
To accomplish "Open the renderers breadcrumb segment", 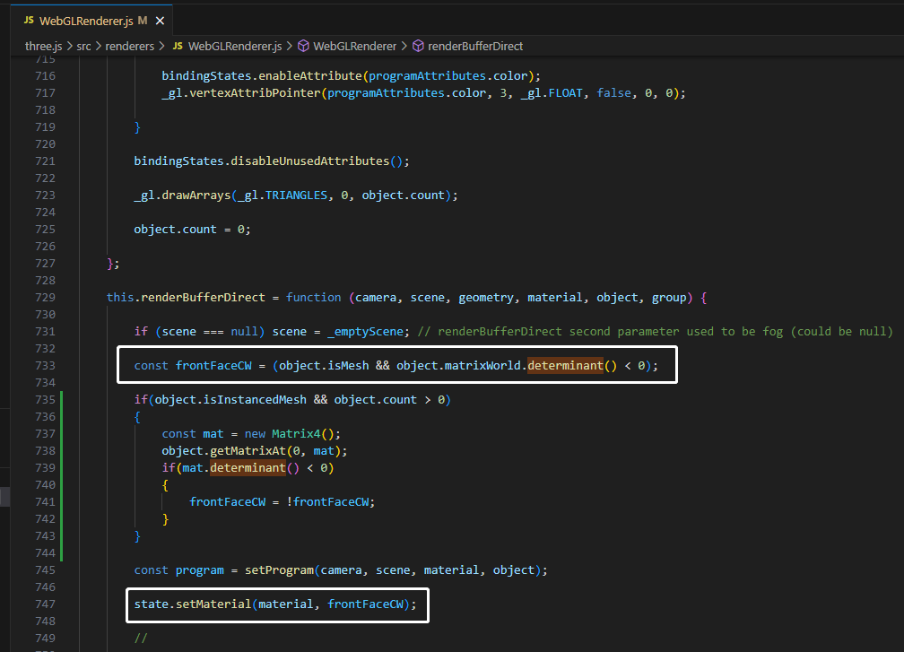I will 130,46.
